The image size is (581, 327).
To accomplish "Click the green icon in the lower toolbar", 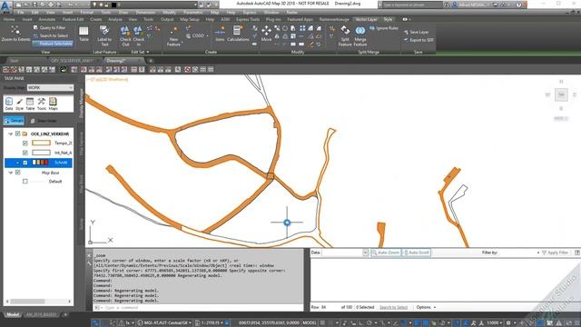I will [x=64, y=69].
